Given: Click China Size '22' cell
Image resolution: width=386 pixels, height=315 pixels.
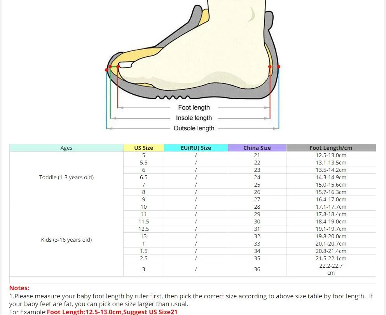Looking at the screenshot, I should pos(257,163).
